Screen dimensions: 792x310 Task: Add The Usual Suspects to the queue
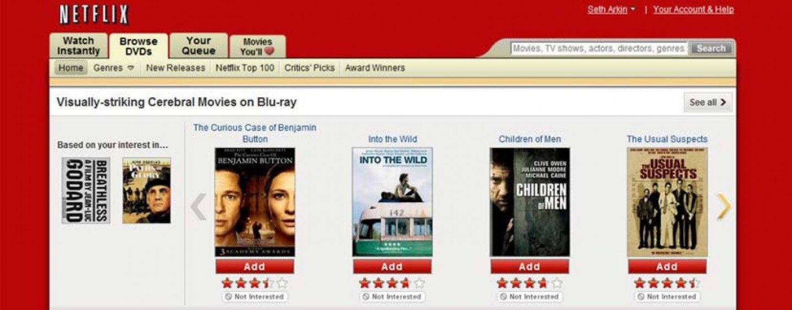pyautogui.click(x=667, y=267)
